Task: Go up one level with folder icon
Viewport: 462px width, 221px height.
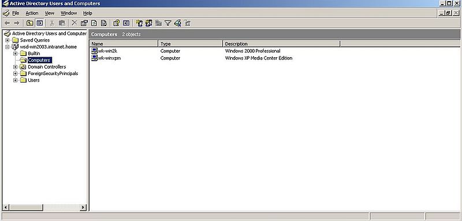Action: click(29, 23)
